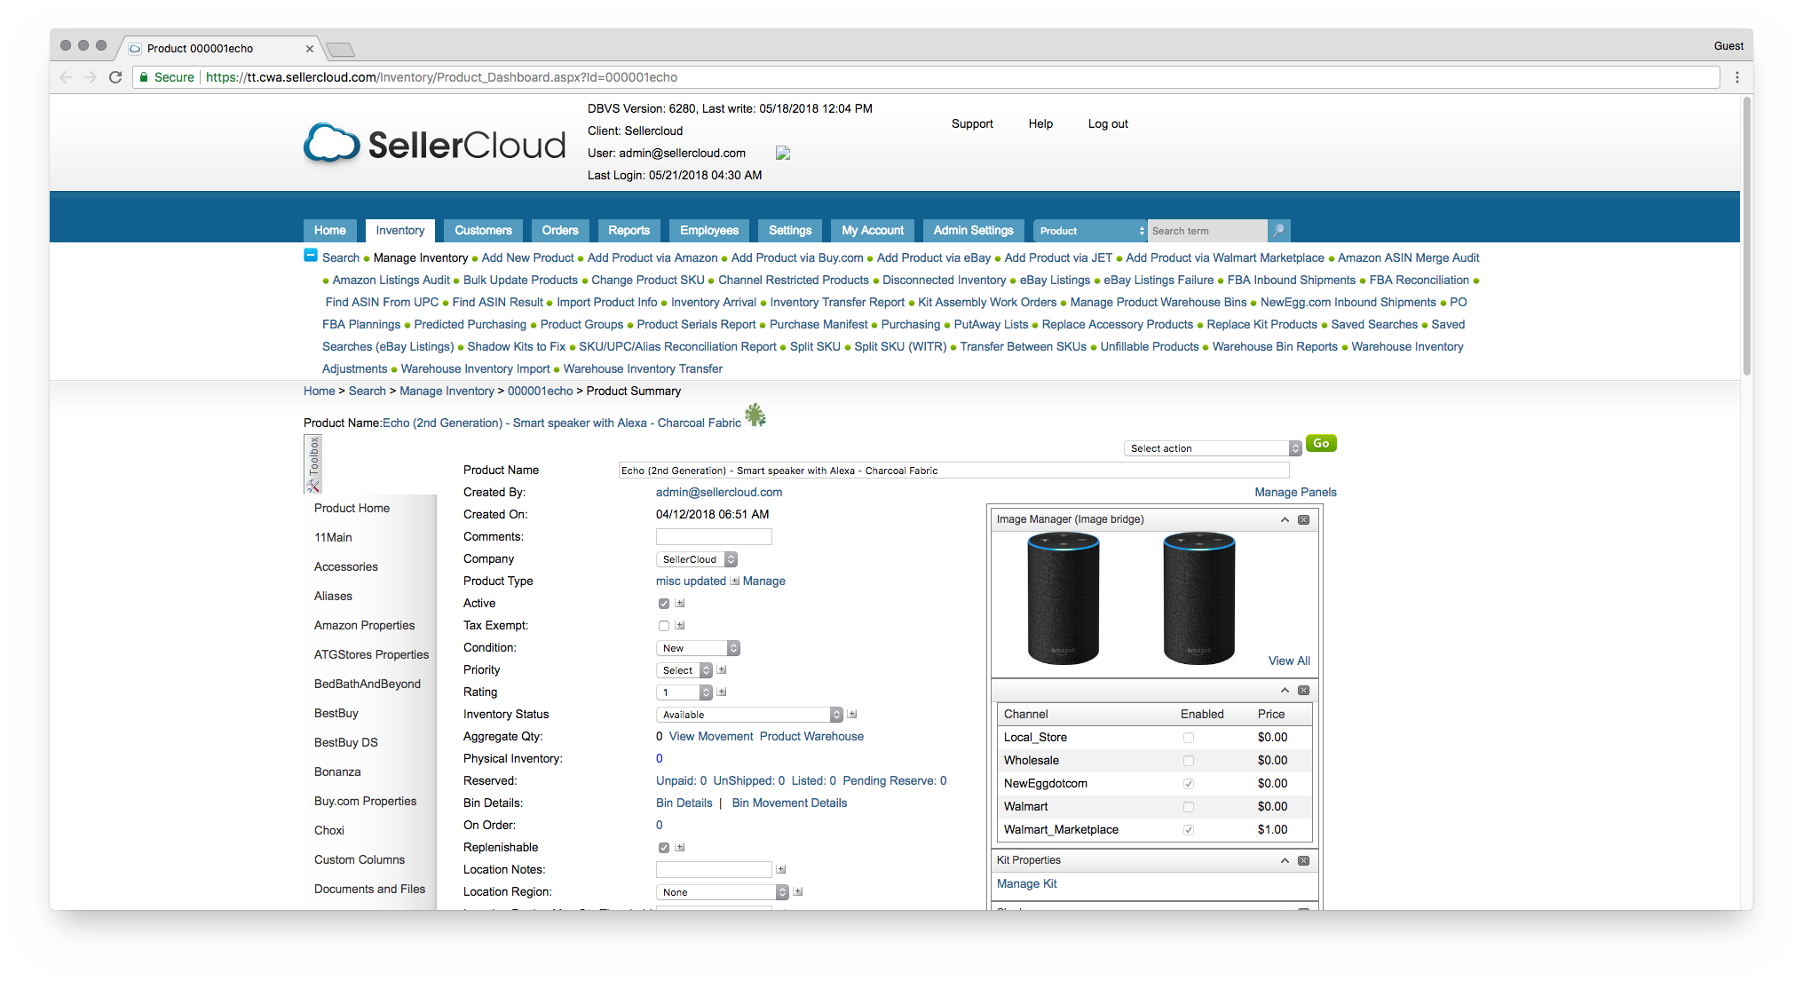Viewport: 1803px width, 981px height.
Task: Open Amazon Properties in the sidebar
Action: pos(364,626)
